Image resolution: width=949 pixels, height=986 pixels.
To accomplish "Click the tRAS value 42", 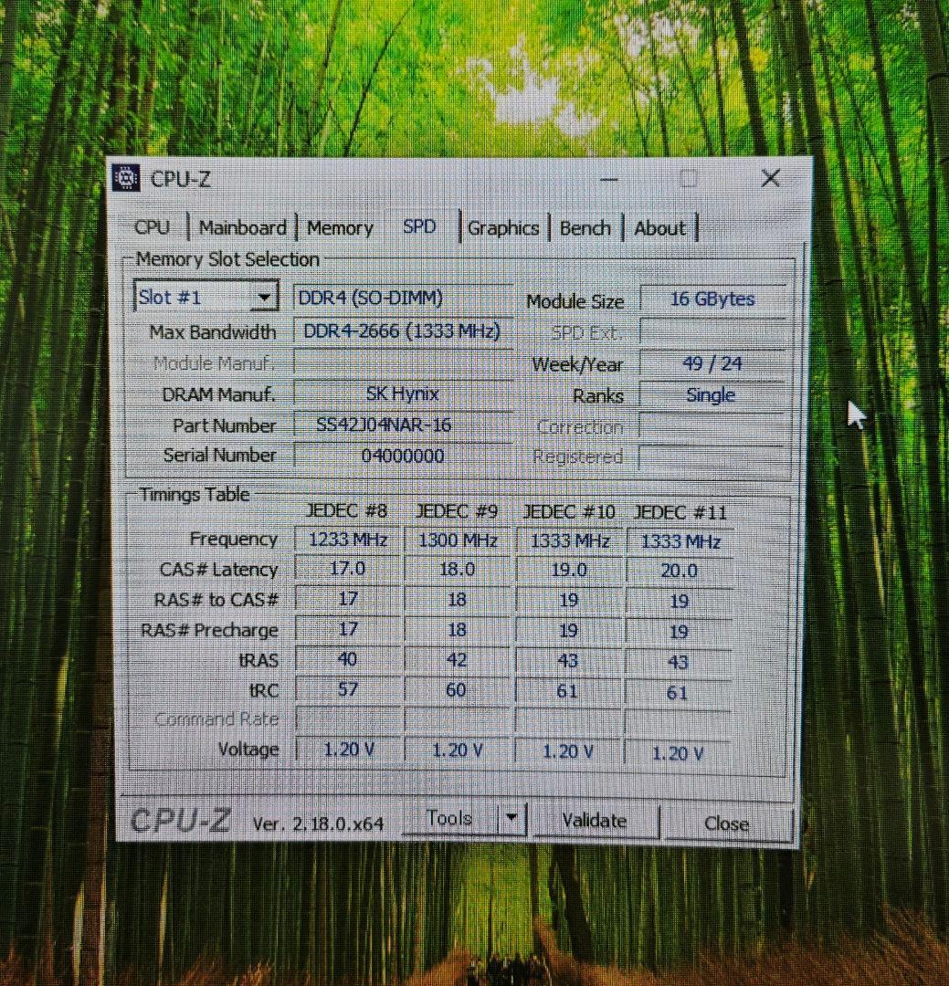I will click(x=457, y=660).
